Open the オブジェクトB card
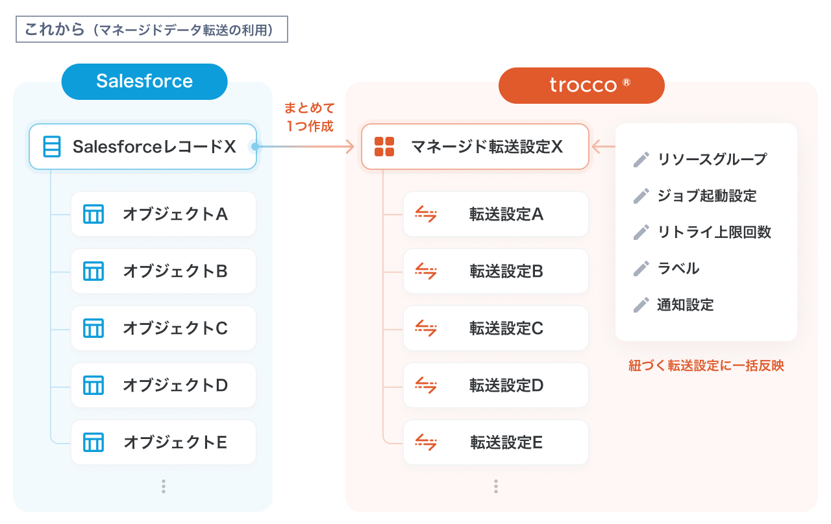This screenshot has height=524, width=831. coord(164,271)
